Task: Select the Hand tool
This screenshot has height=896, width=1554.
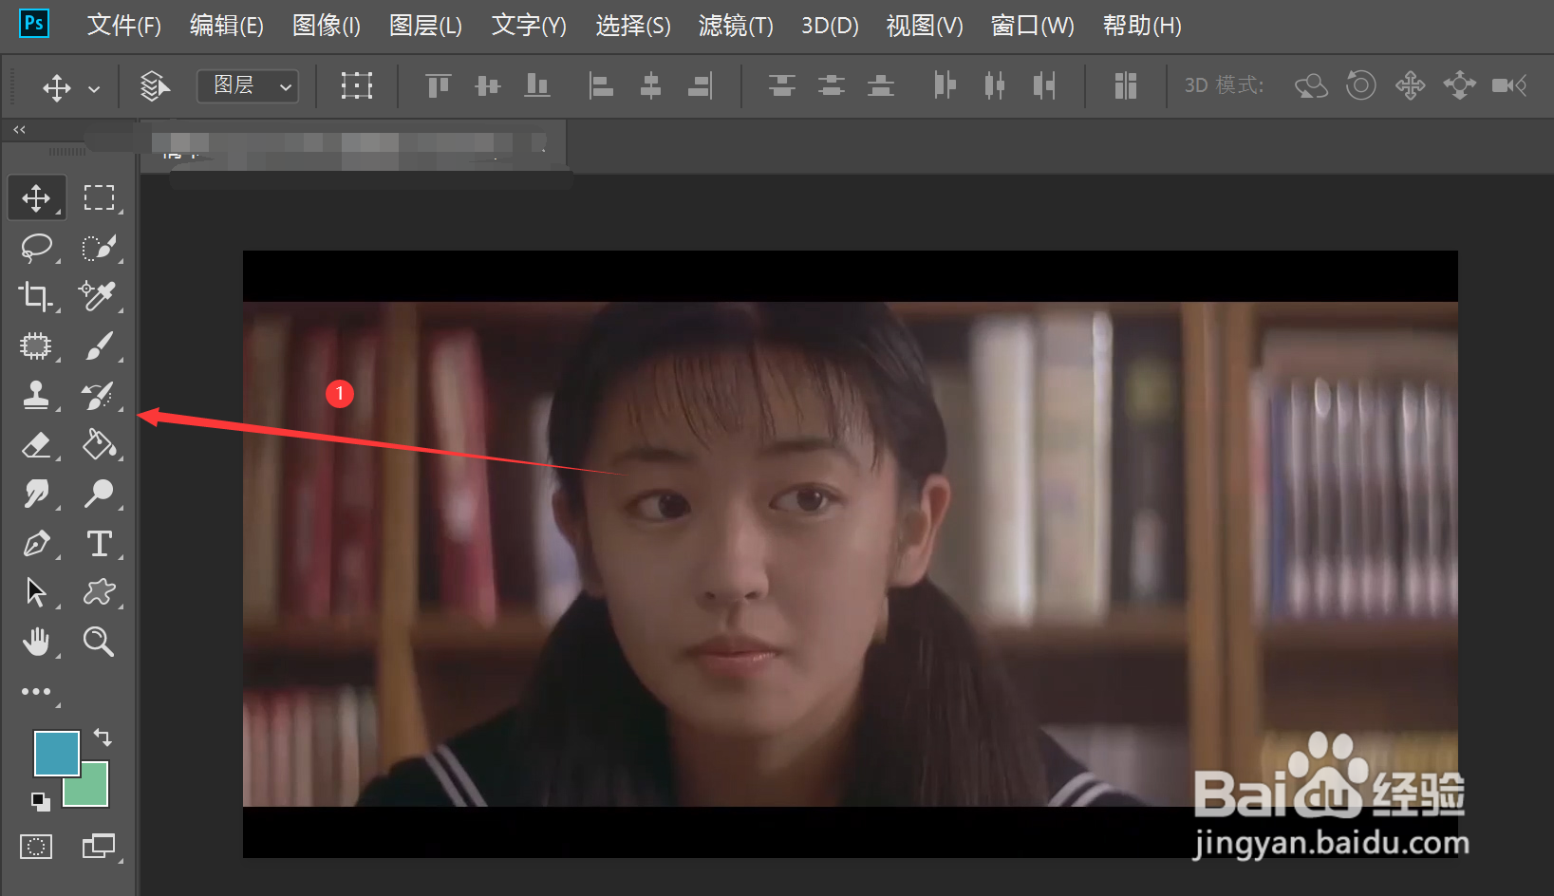Action: click(36, 642)
